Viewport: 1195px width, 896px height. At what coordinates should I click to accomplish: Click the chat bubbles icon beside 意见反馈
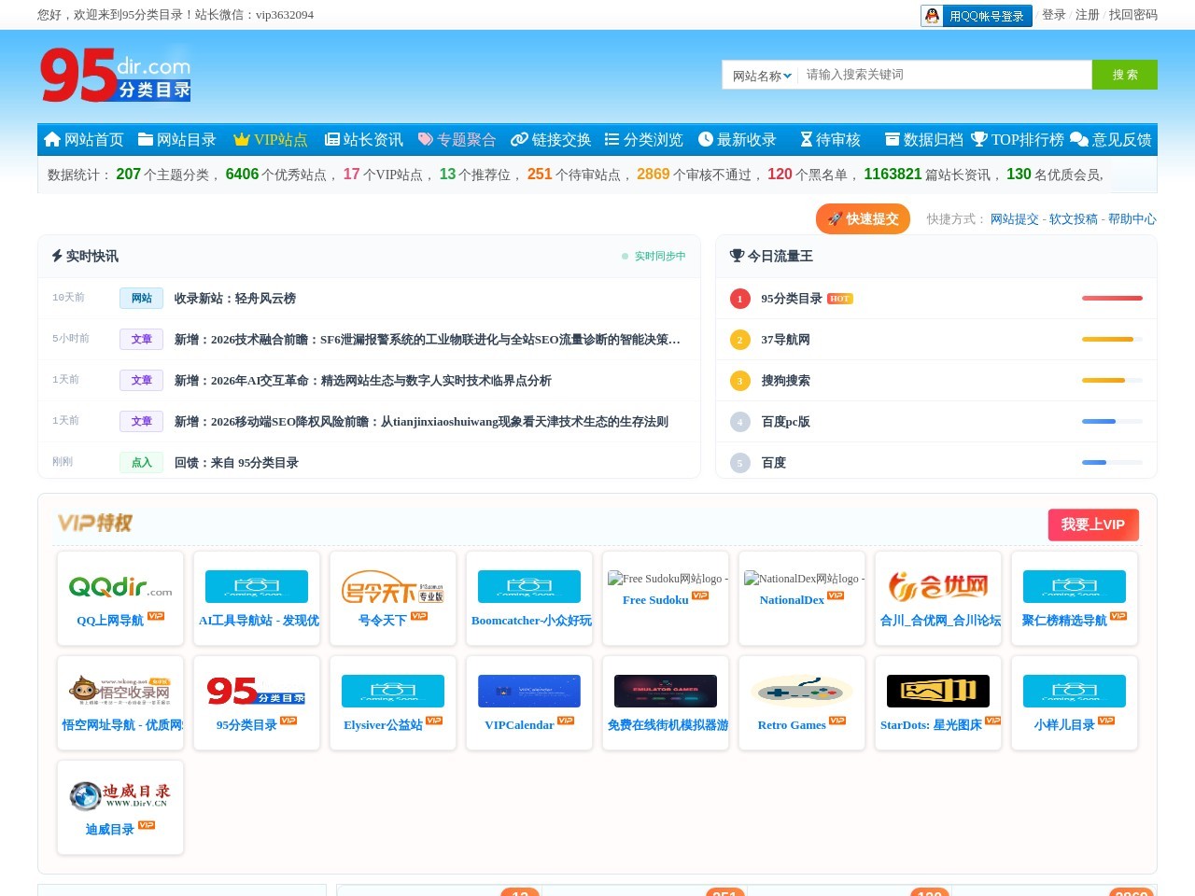[x=1079, y=139]
